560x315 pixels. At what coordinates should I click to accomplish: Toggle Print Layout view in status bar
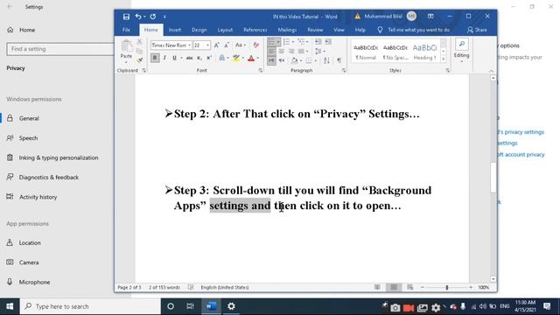pyautogui.click(x=394, y=287)
